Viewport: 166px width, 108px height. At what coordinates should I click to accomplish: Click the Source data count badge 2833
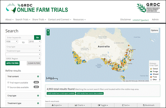click(36, 87)
